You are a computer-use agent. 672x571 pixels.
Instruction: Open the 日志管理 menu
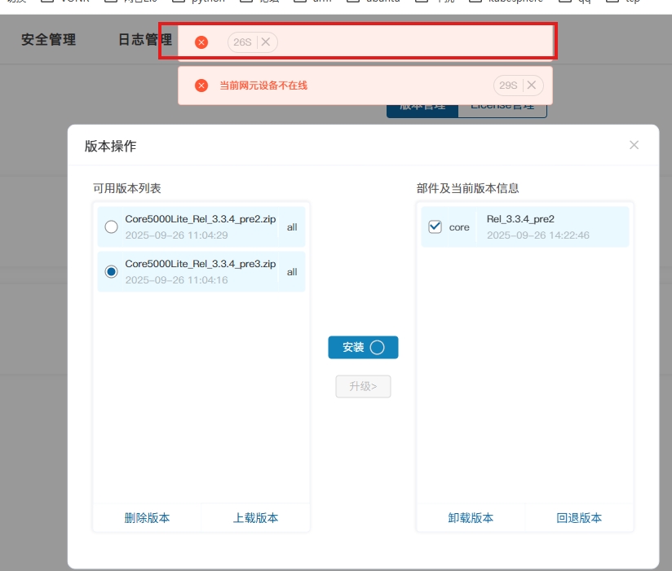click(145, 39)
